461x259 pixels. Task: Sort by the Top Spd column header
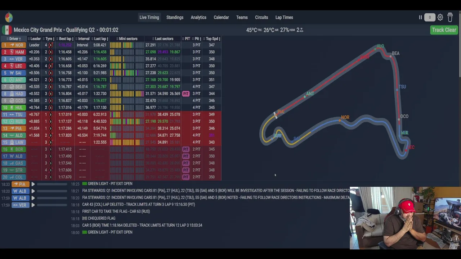[x=212, y=39]
